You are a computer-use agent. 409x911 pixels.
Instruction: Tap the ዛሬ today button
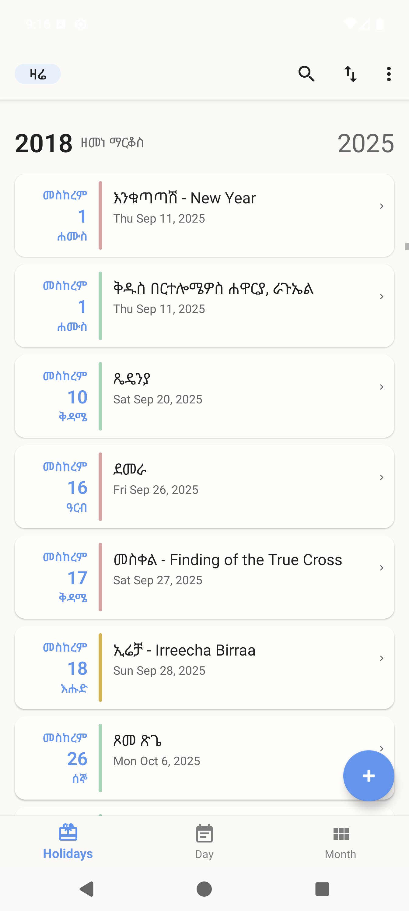click(37, 74)
